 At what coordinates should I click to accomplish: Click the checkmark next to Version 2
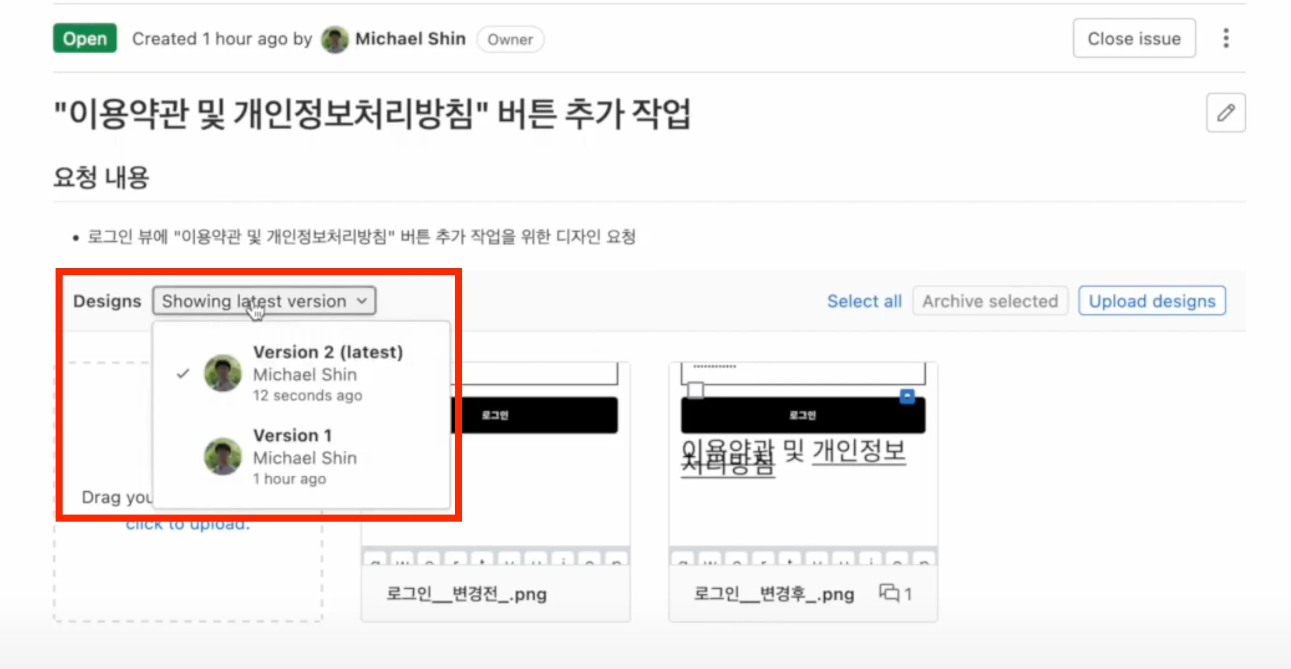point(184,373)
